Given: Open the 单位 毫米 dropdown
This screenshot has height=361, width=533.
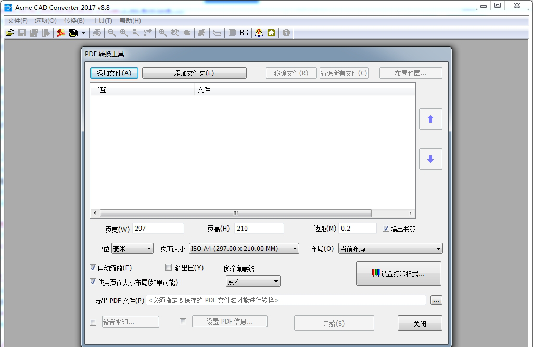Looking at the screenshot, I should click(x=133, y=248).
